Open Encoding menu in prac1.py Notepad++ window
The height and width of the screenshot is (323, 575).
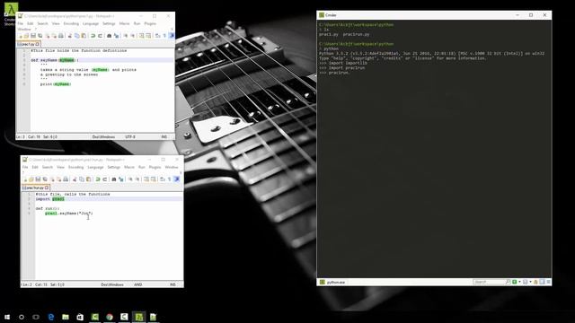pos(71,23)
